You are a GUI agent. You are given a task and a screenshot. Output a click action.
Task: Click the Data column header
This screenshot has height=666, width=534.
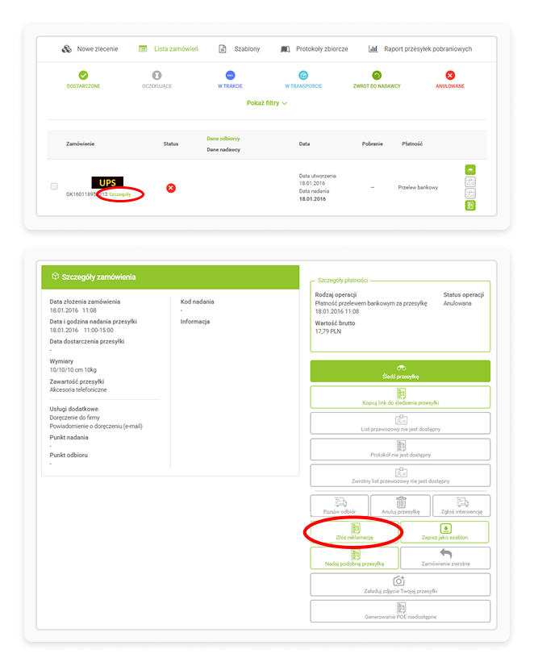[x=304, y=144]
